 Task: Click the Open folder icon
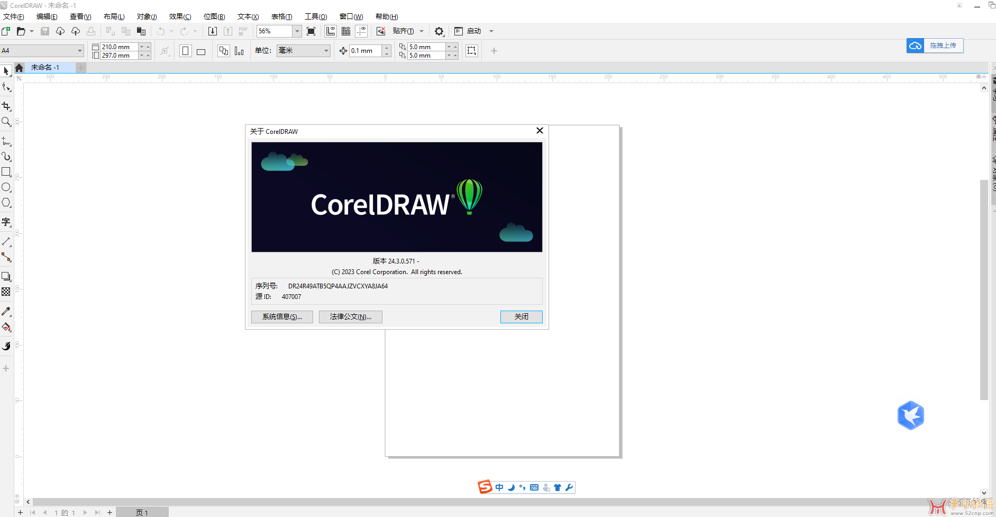coord(21,31)
